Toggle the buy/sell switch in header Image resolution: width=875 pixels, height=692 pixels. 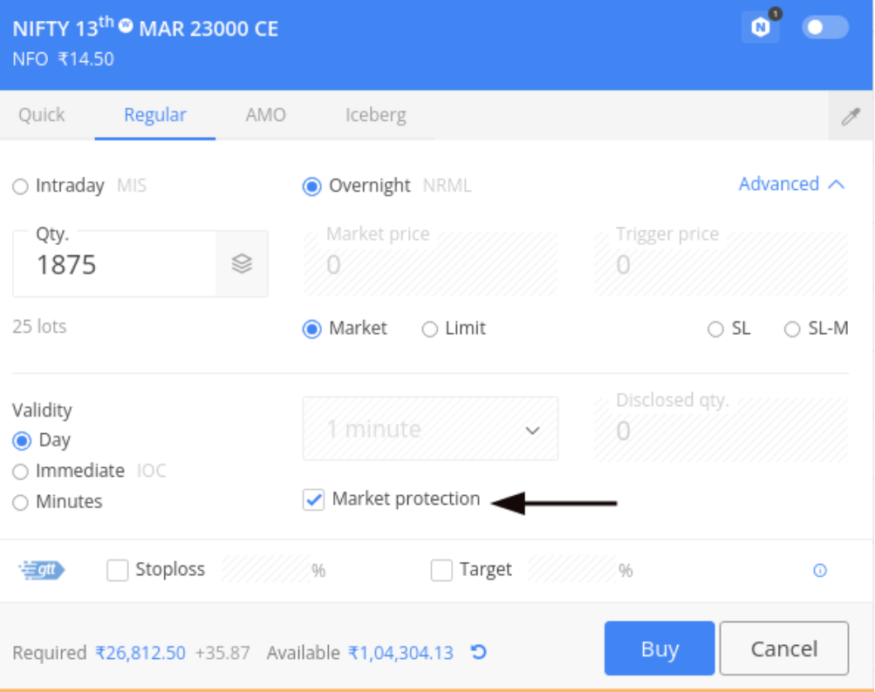tap(825, 27)
